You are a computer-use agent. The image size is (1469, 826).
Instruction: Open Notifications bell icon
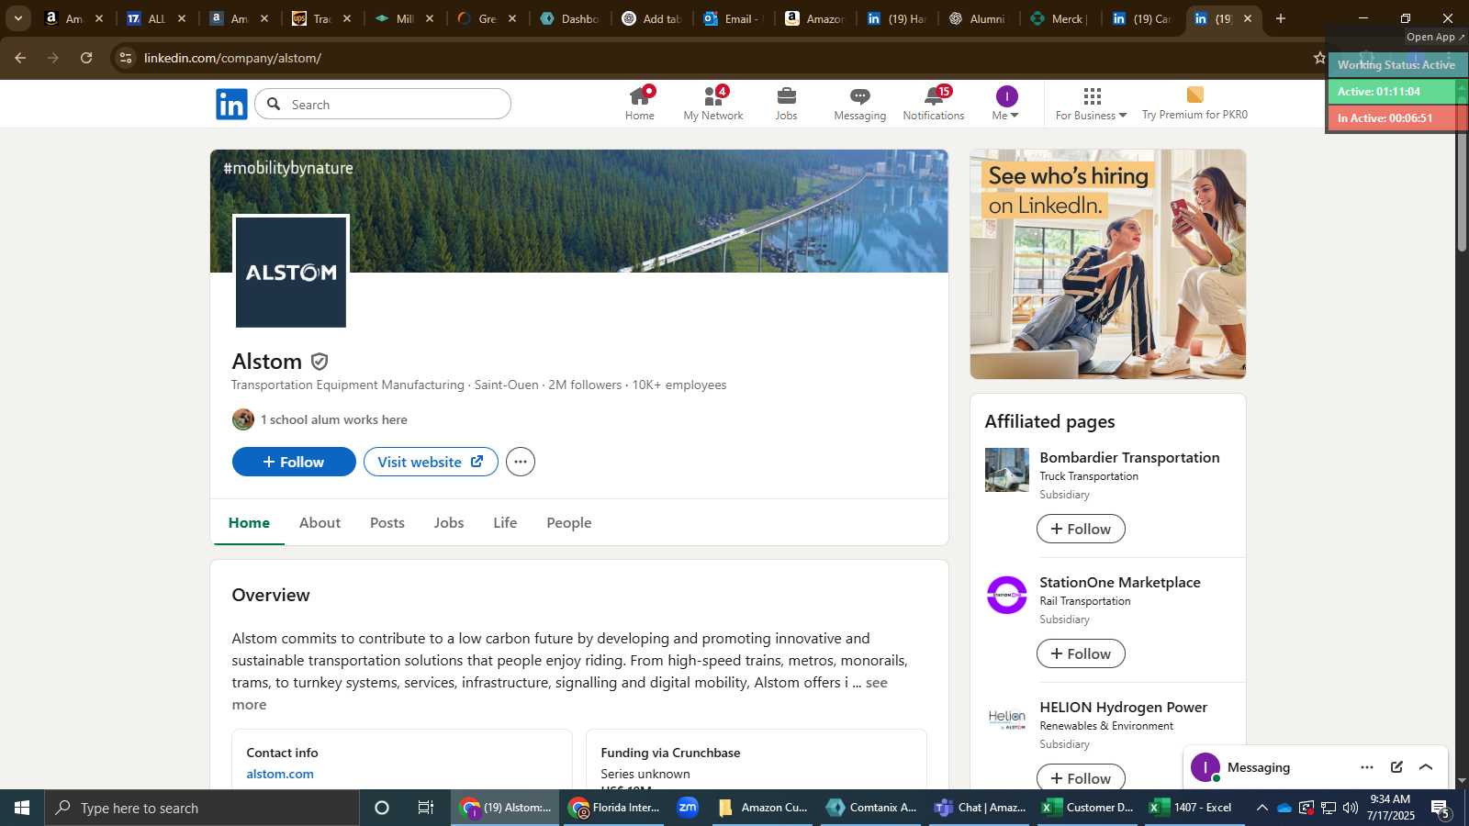[934, 104]
